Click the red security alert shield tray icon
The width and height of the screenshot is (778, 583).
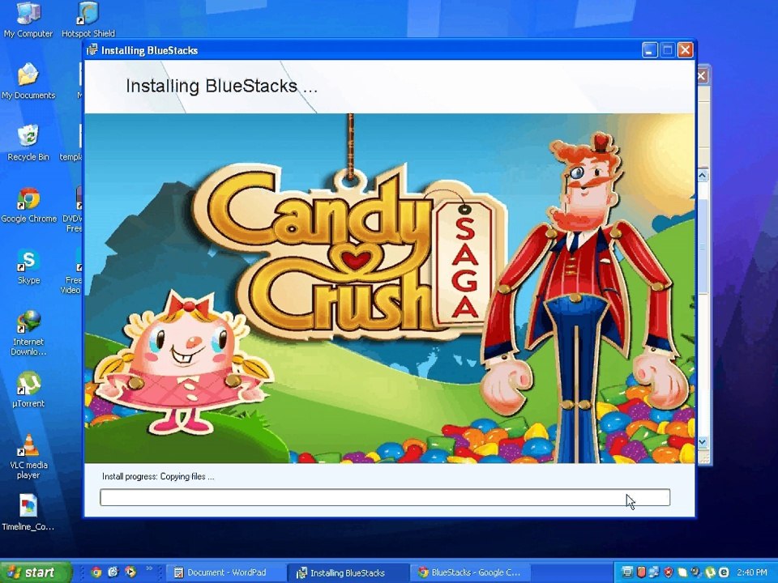(x=669, y=572)
